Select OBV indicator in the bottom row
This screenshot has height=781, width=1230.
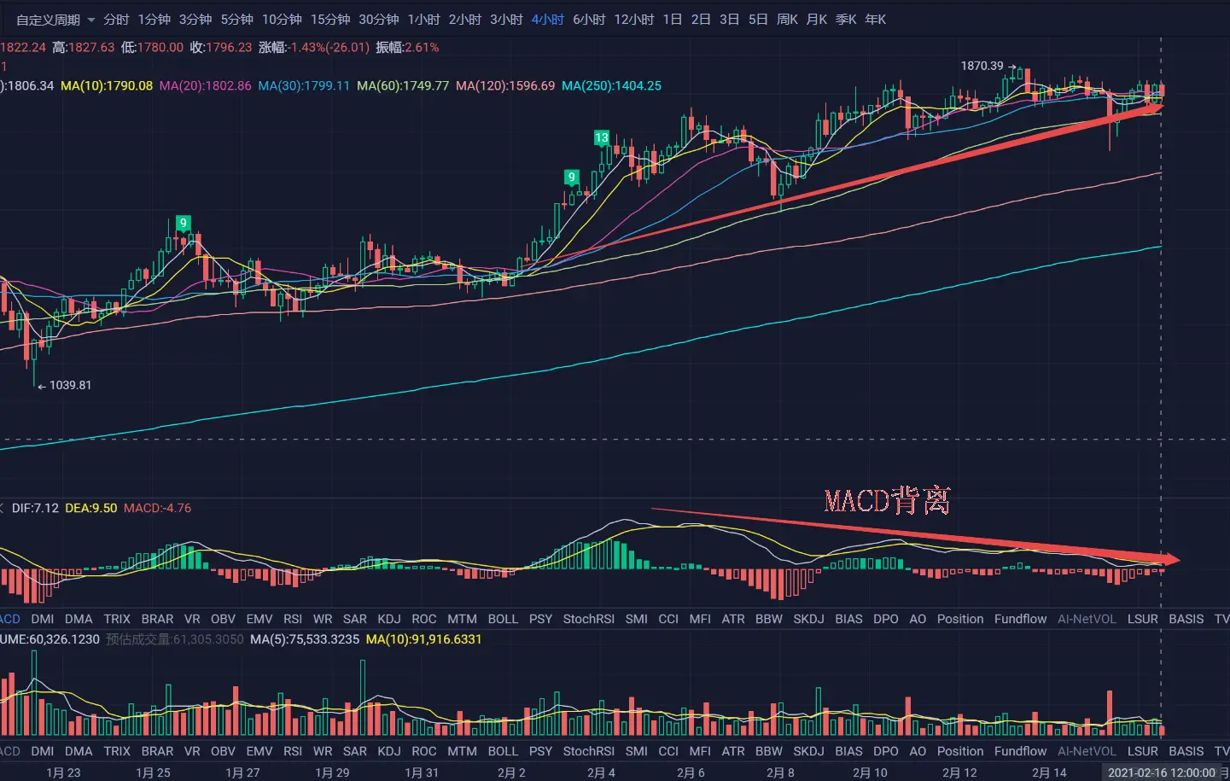(223, 752)
